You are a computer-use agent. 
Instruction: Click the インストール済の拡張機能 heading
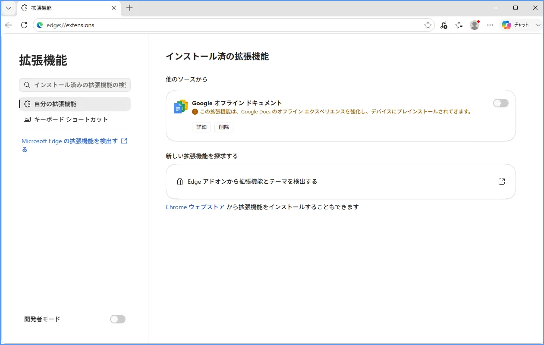(x=217, y=56)
